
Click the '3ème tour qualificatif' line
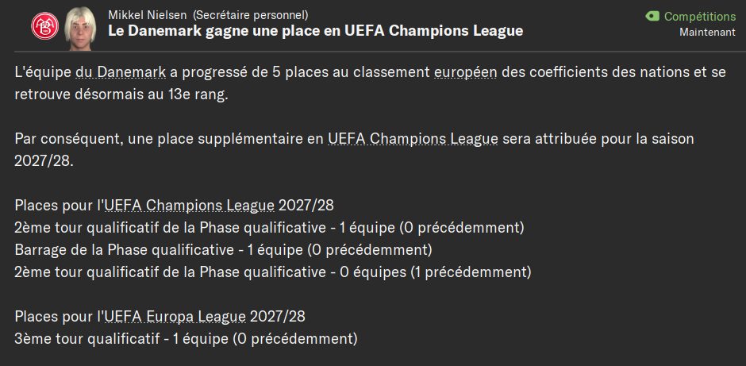pyautogui.click(x=186, y=339)
